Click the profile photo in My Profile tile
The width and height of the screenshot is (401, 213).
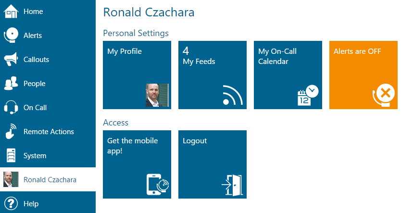[x=157, y=95]
